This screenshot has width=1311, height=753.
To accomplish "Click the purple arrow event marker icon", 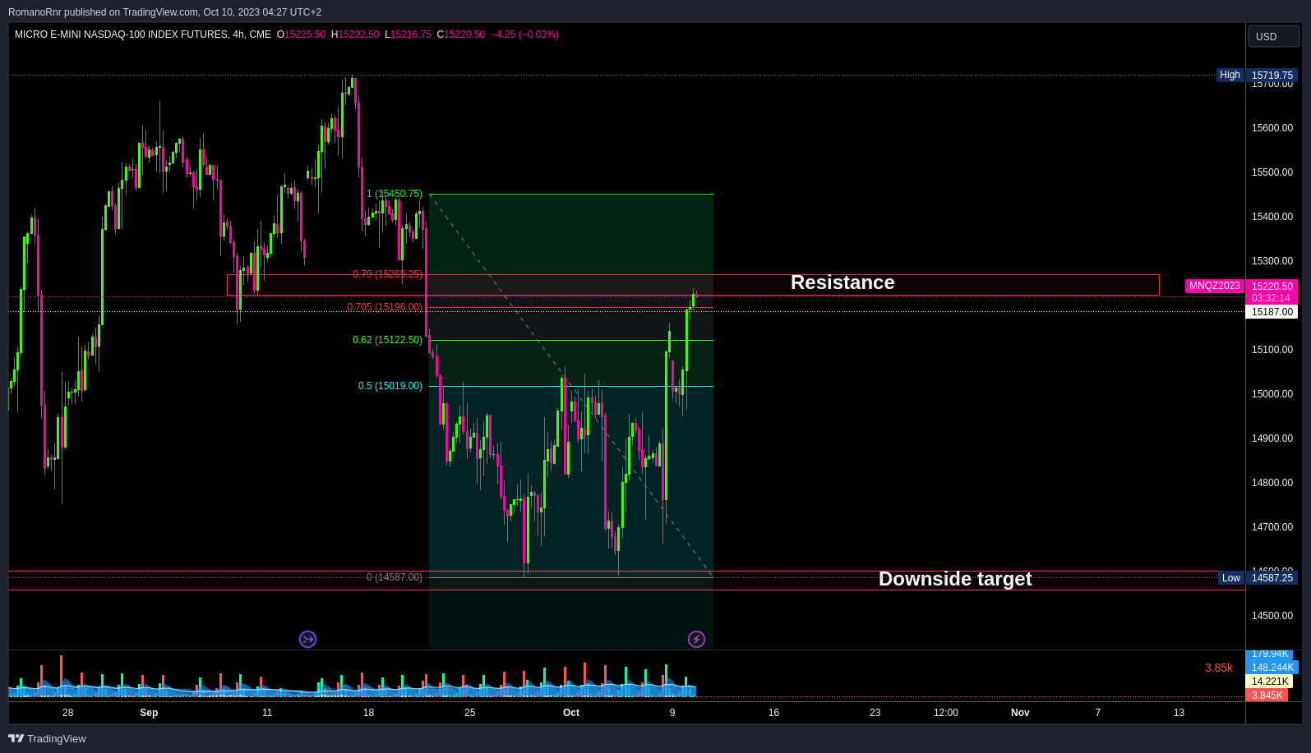I will point(307,639).
